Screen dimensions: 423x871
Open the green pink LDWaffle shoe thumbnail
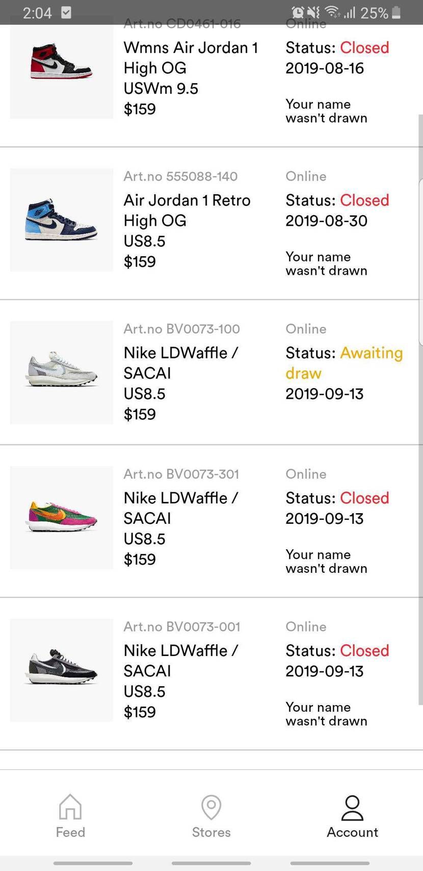coord(62,518)
